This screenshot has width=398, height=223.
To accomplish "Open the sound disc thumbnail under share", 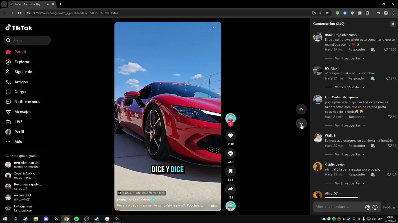I will click(x=230, y=206).
